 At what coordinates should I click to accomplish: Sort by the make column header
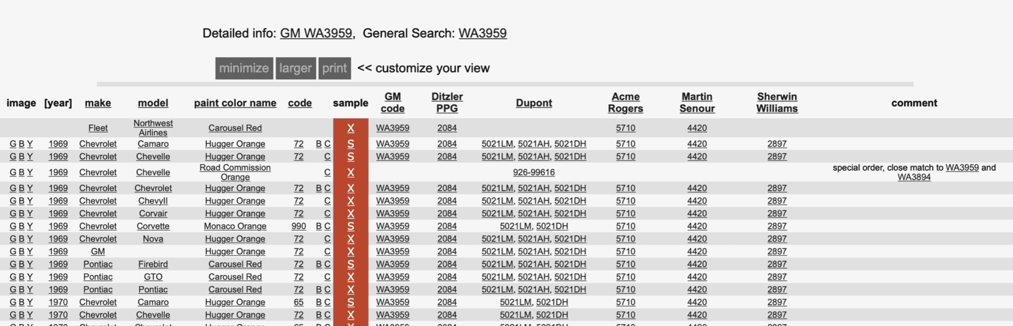98,103
